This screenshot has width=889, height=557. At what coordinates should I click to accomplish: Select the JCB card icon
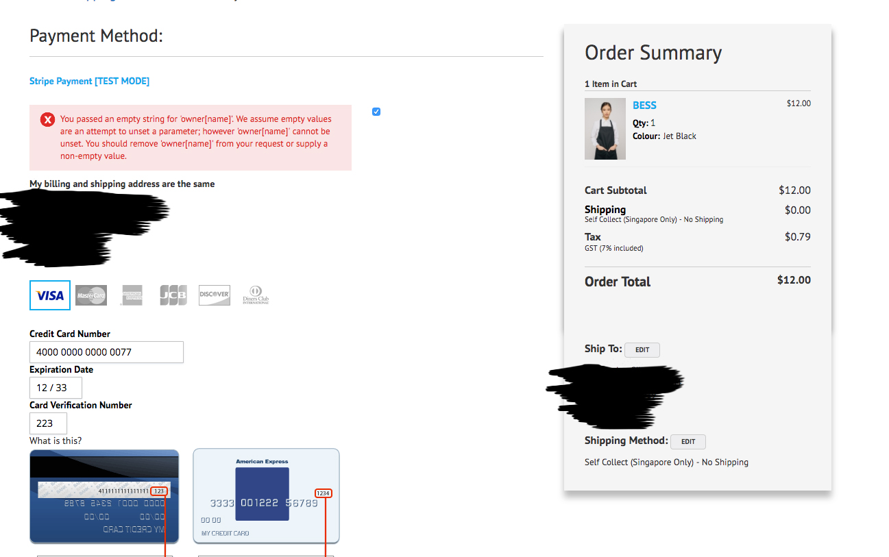coord(173,295)
